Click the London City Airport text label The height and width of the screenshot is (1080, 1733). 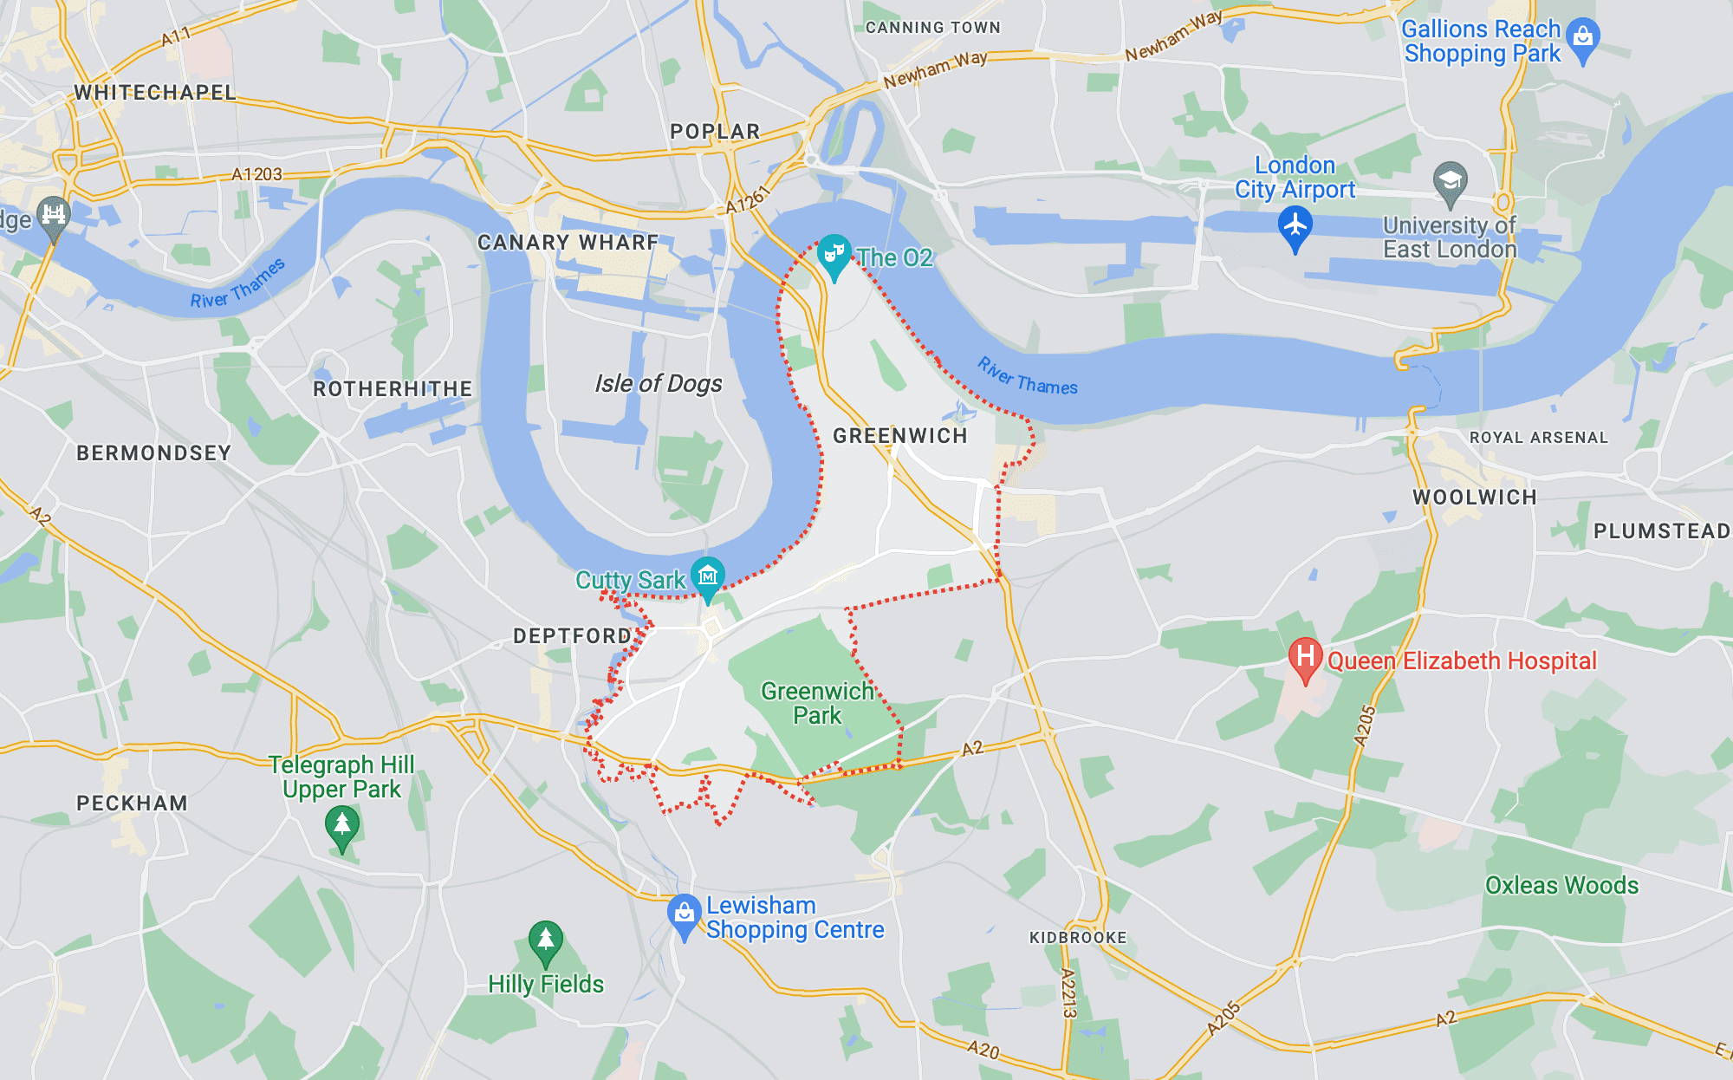[x=1295, y=177]
